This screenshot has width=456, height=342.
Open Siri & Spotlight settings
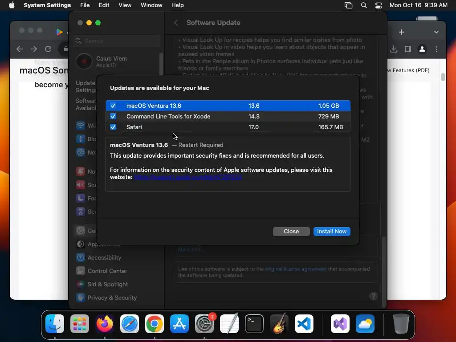102,284
